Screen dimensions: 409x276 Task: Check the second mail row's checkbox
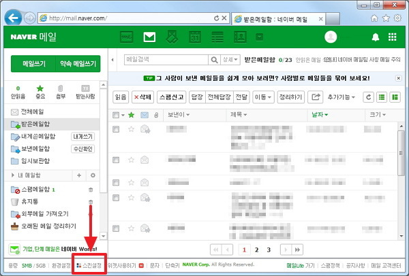tap(116, 160)
